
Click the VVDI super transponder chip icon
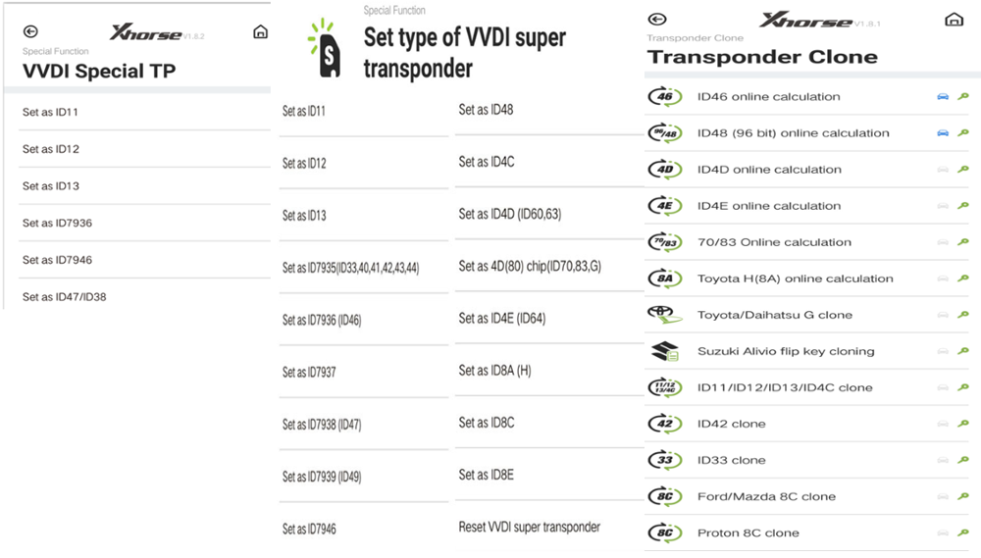click(x=327, y=48)
